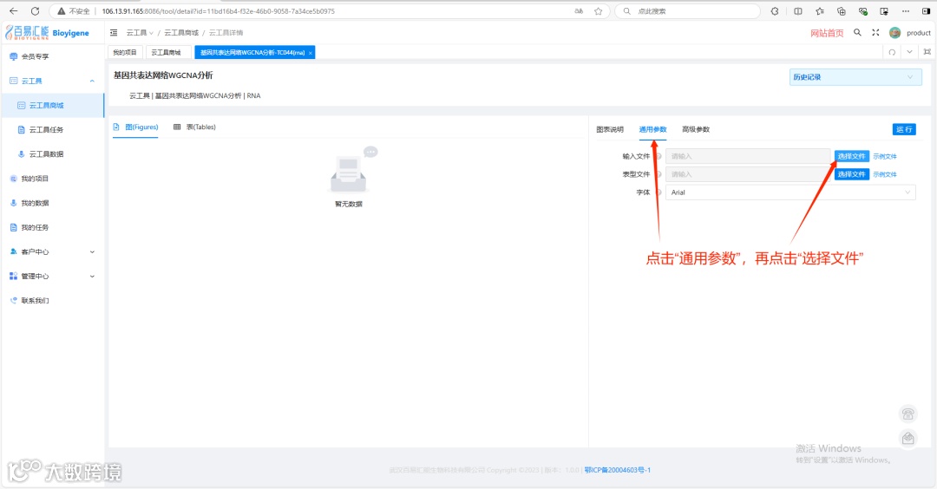Image resolution: width=937 pixels, height=489 pixels.
Task: Click the help icon beside 输入文件
Action: tap(659, 156)
